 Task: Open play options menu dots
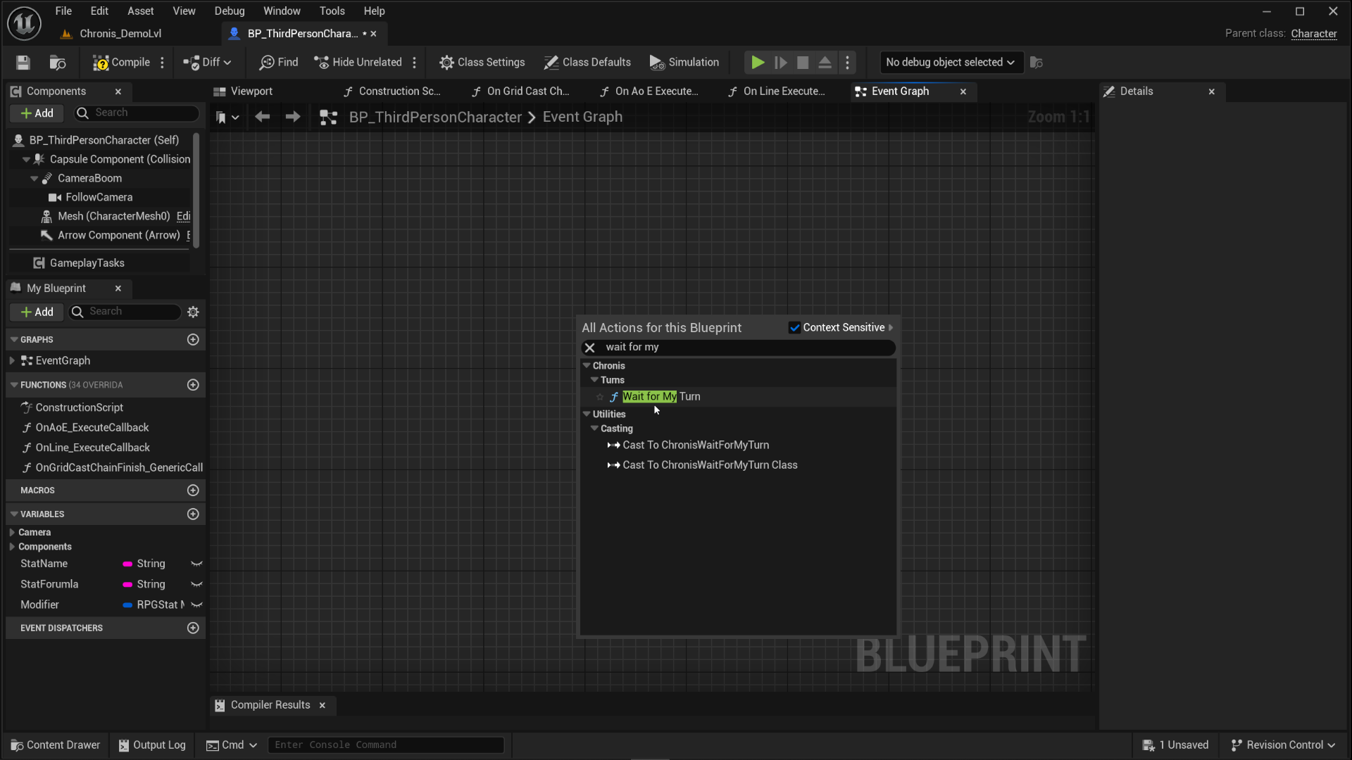(848, 63)
